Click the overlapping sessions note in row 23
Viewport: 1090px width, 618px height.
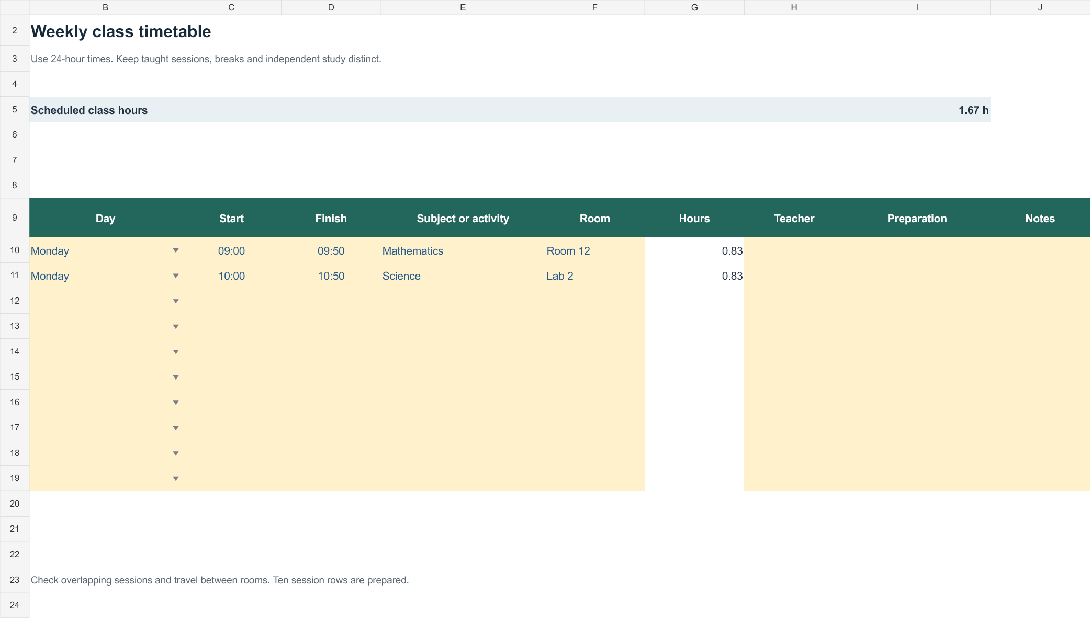pos(220,580)
